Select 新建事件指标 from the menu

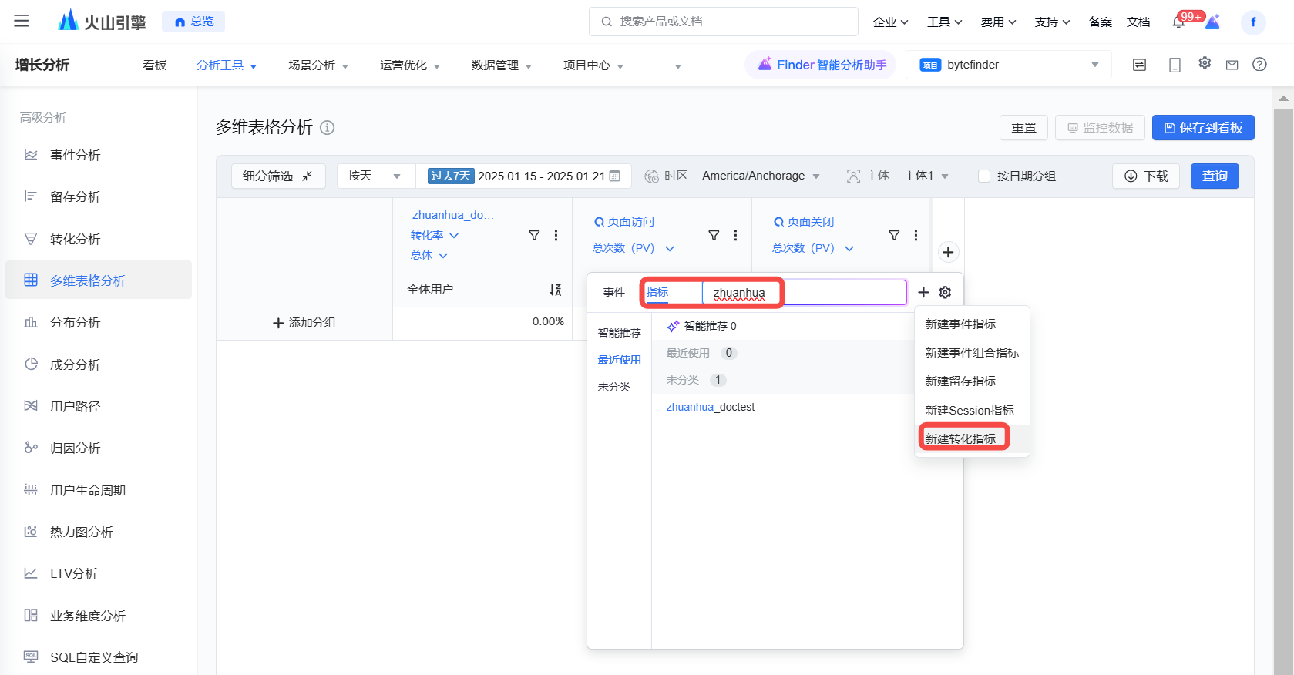[972, 324]
